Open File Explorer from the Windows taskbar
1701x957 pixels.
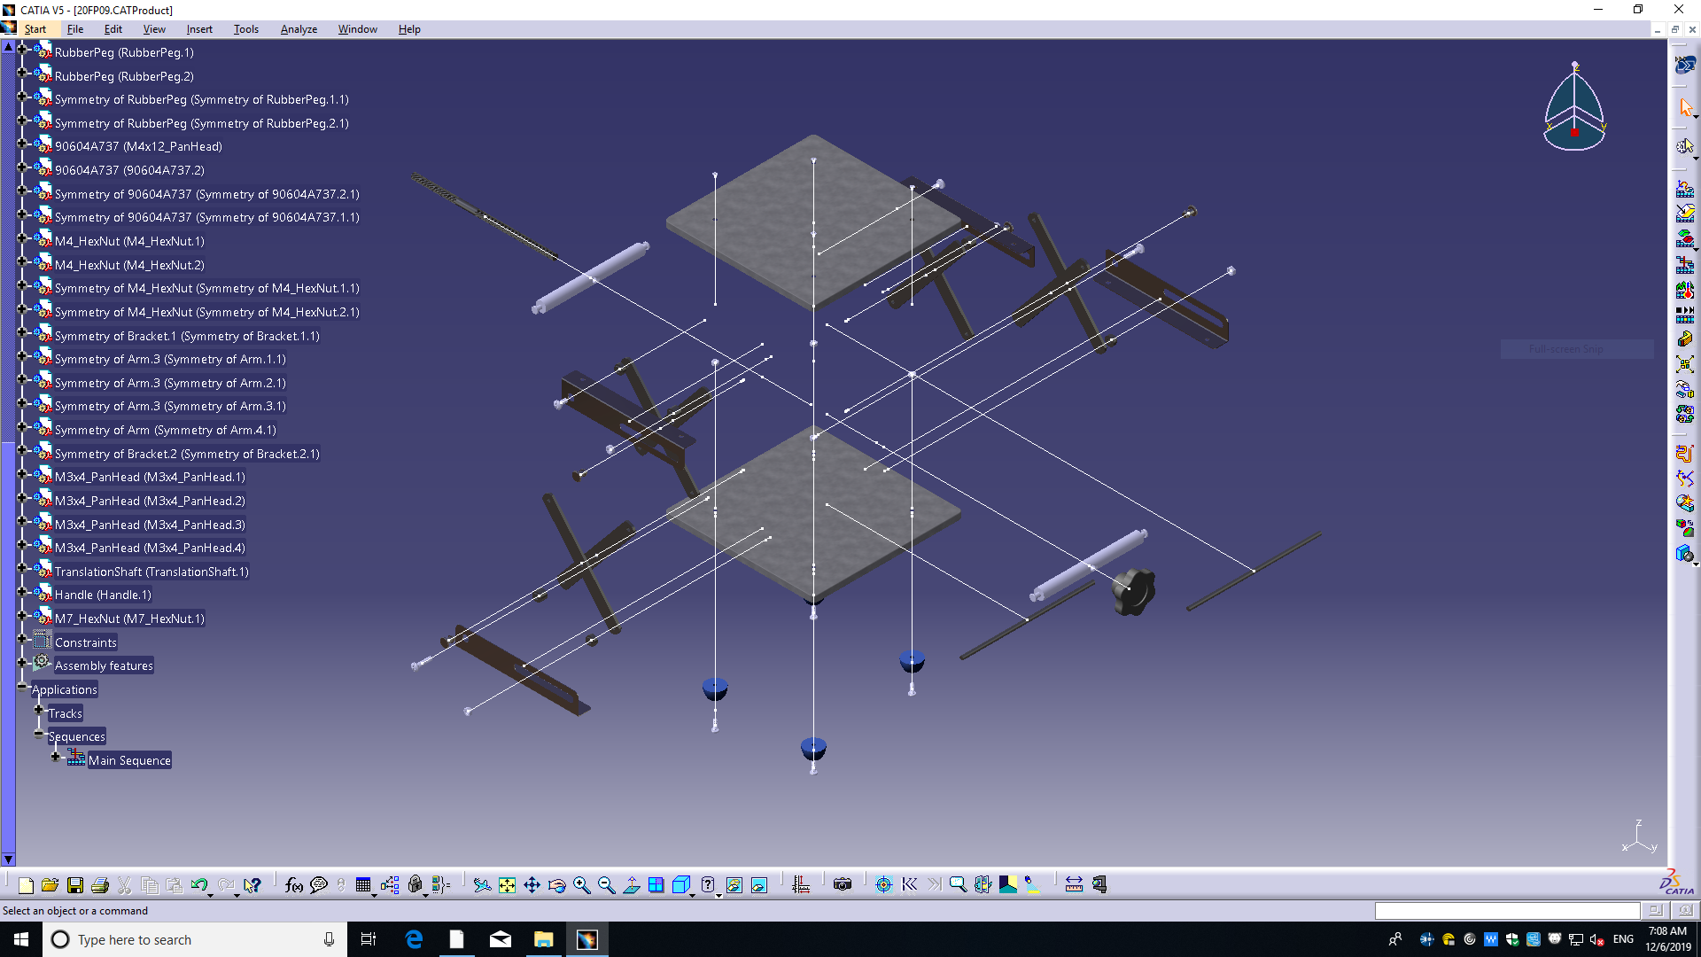[543, 939]
